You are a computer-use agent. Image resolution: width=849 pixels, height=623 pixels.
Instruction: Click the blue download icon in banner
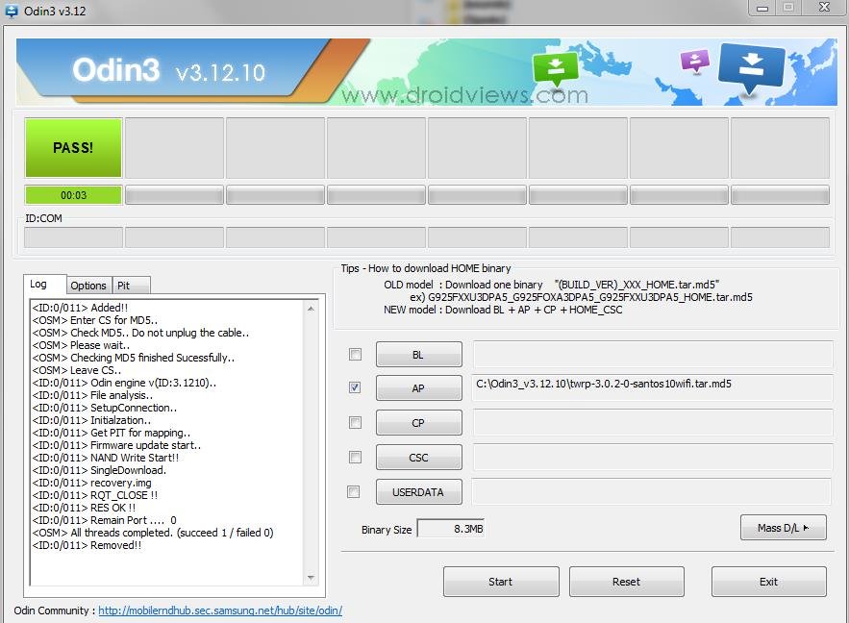[x=752, y=69]
